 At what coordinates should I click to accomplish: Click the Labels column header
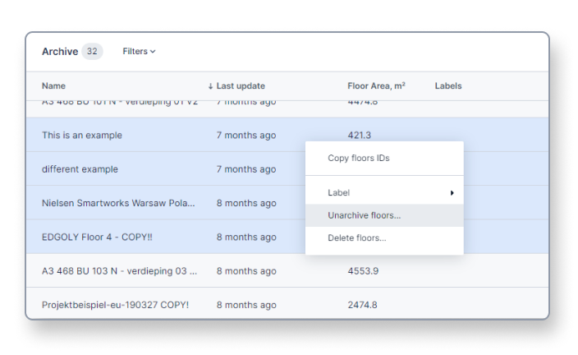[448, 86]
